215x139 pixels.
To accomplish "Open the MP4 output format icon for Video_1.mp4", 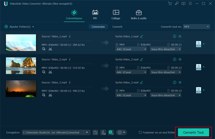I will click(x=198, y=44).
